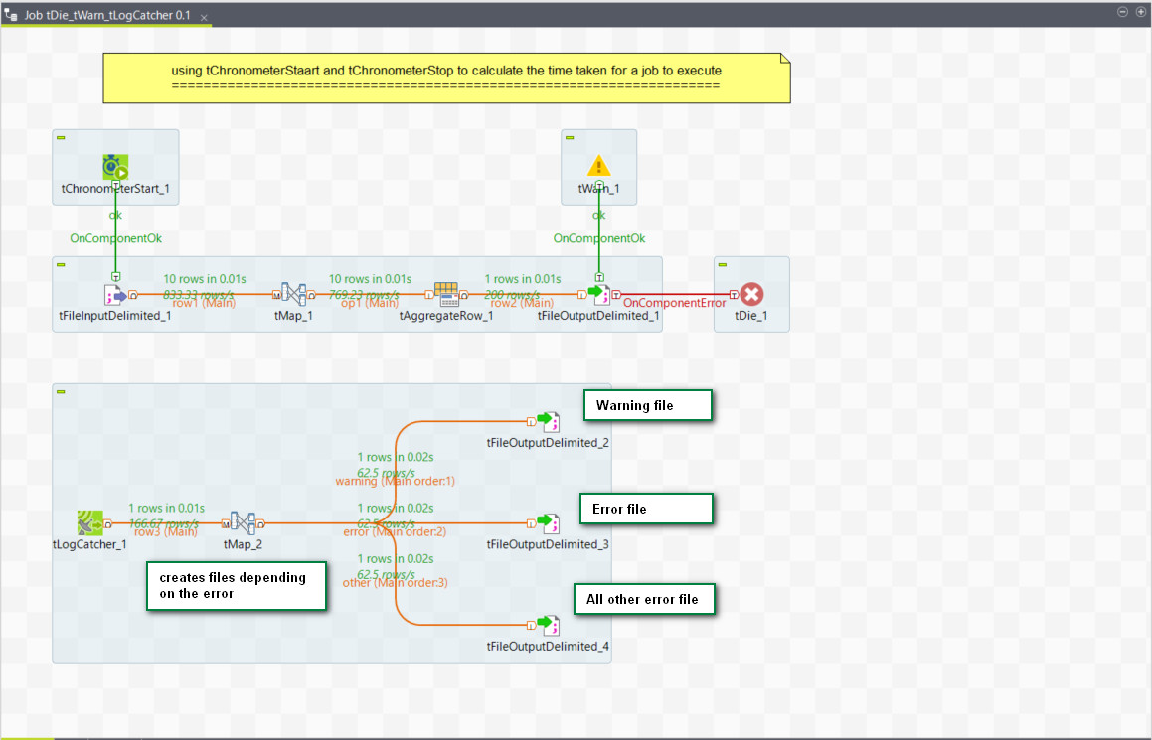Click the zoom in plus button
Viewport: 1152px width, 740px height.
click(x=1140, y=12)
